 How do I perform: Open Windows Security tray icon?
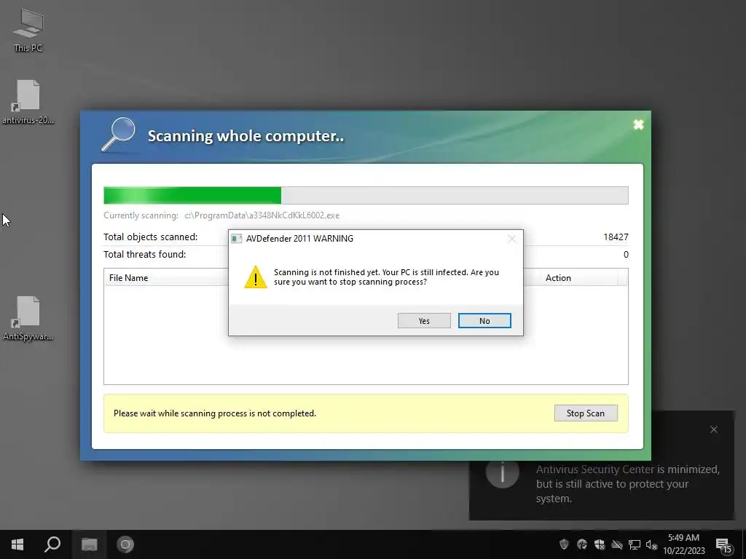pos(600,544)
